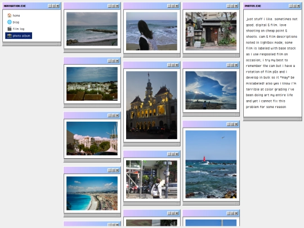Image resolution: width=304 pixels, height=228 pixels.
Task: Select the photo album menu entry
Action: 19,35
